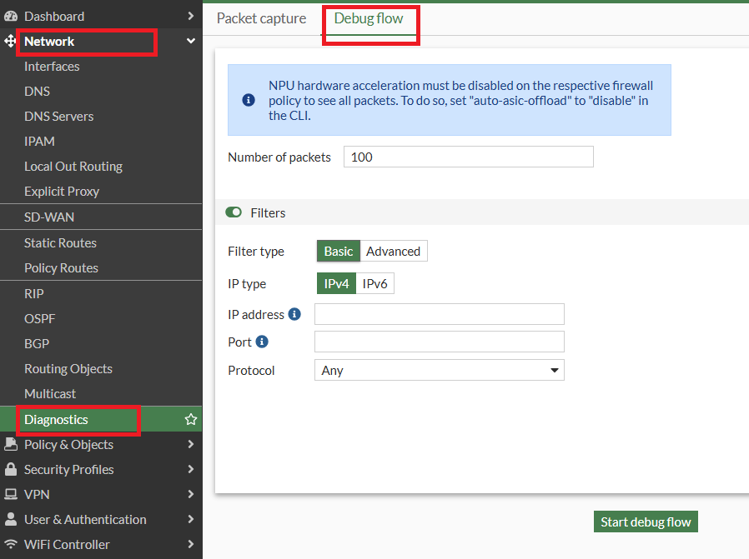
Task: Toggle the Filters switch off
Action: [234, 213]
